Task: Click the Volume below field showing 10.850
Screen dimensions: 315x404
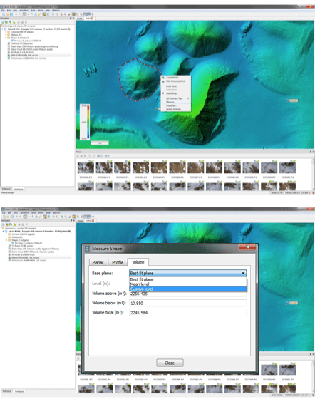Action: coord(187,303)
